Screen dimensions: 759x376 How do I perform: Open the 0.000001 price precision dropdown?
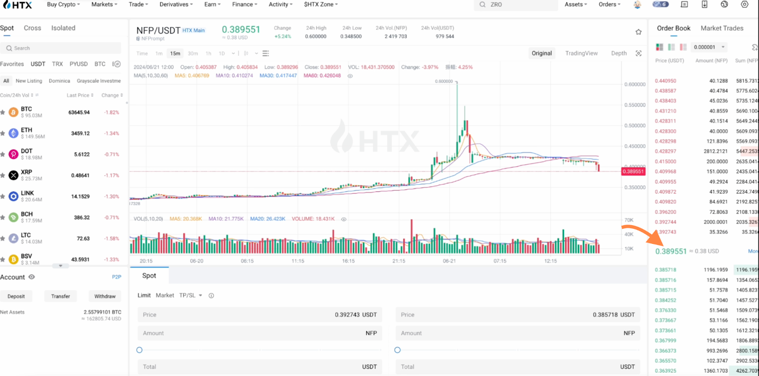coord(709,47)
